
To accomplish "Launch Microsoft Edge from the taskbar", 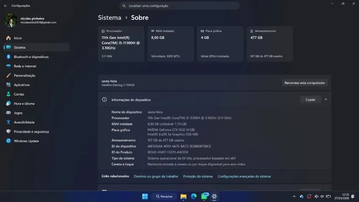I will 194,197.
